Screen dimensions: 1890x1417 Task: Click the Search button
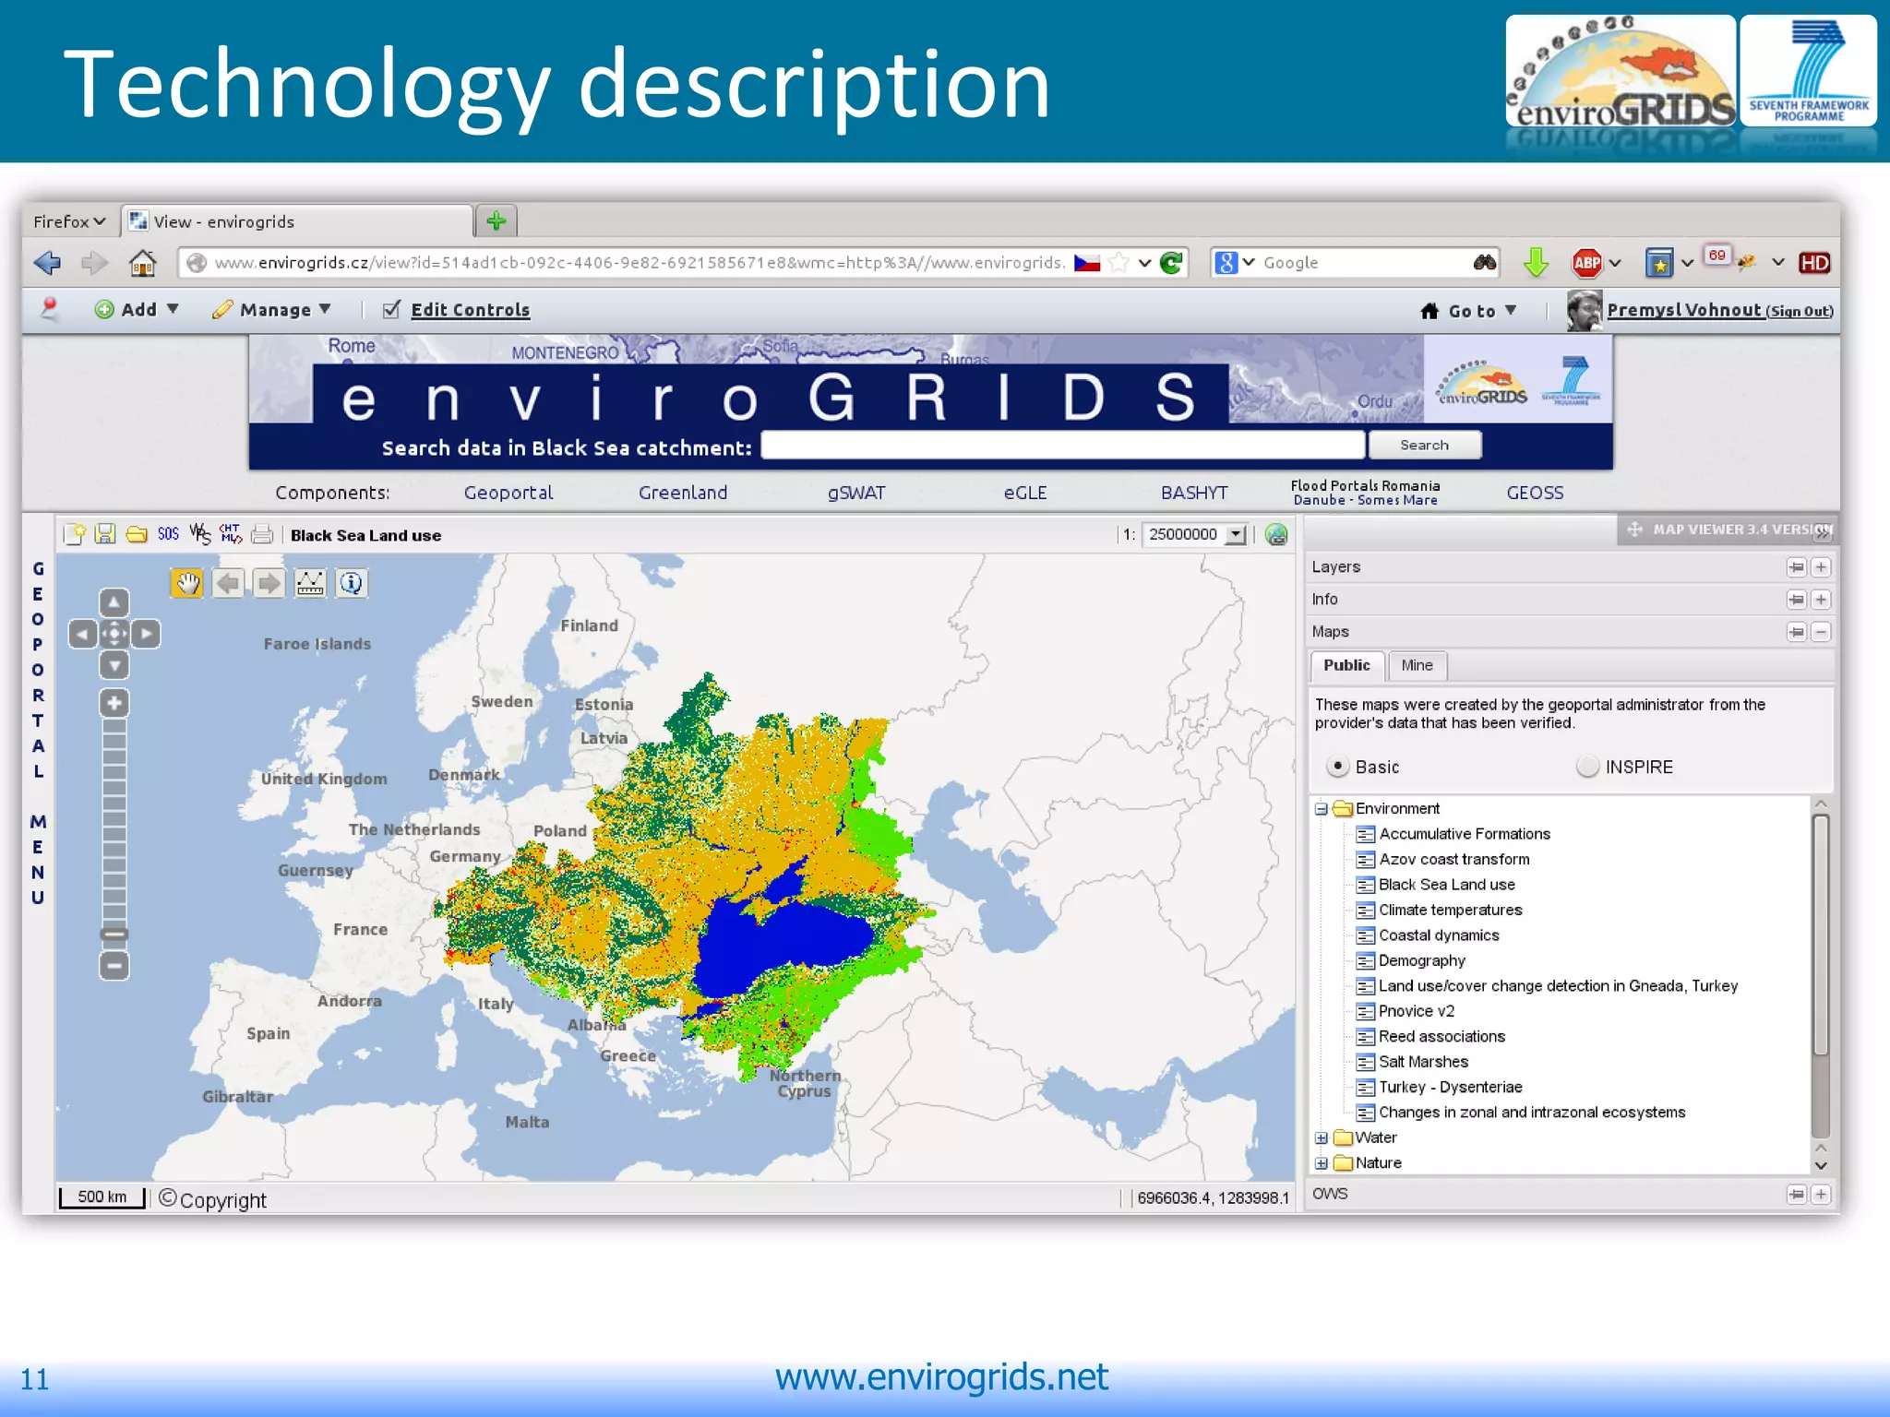[x=1424, y=445]
